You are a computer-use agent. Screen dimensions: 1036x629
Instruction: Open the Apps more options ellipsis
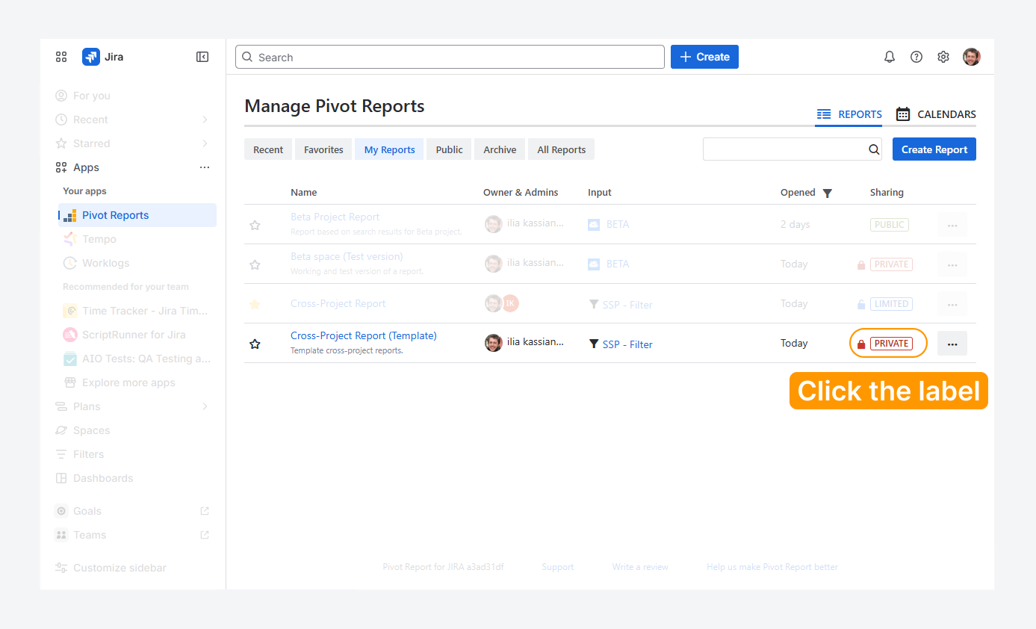[x=205, y=167]
